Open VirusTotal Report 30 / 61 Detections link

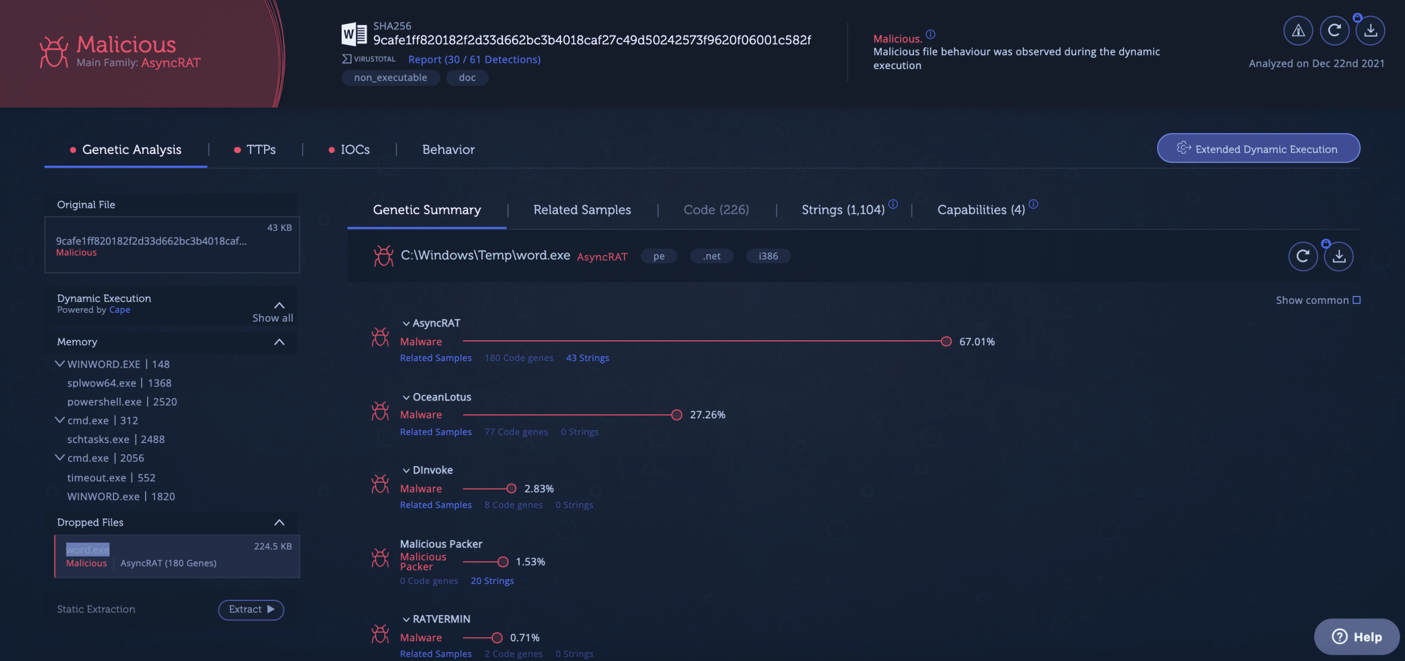click(x=474, y=60)
